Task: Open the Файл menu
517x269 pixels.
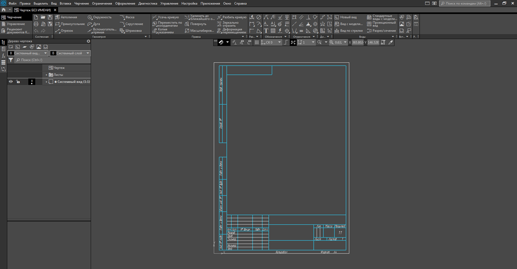Action: [13, 3]
